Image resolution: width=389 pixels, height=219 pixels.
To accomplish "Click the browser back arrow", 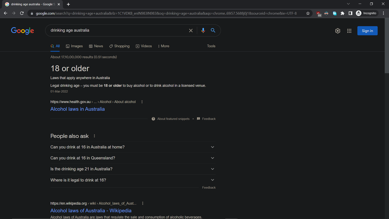I will click(5, 13).
